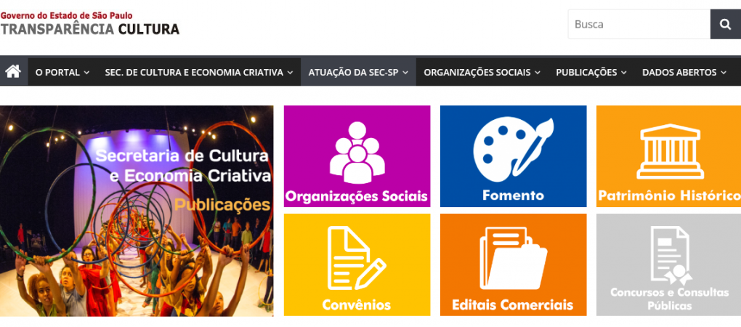741x327 pixels.
Task: Open the Convênios document and pencil tile
Action: (357, 265)
